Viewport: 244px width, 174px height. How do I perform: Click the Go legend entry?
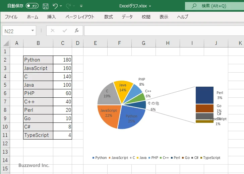(x=186, y=158)
